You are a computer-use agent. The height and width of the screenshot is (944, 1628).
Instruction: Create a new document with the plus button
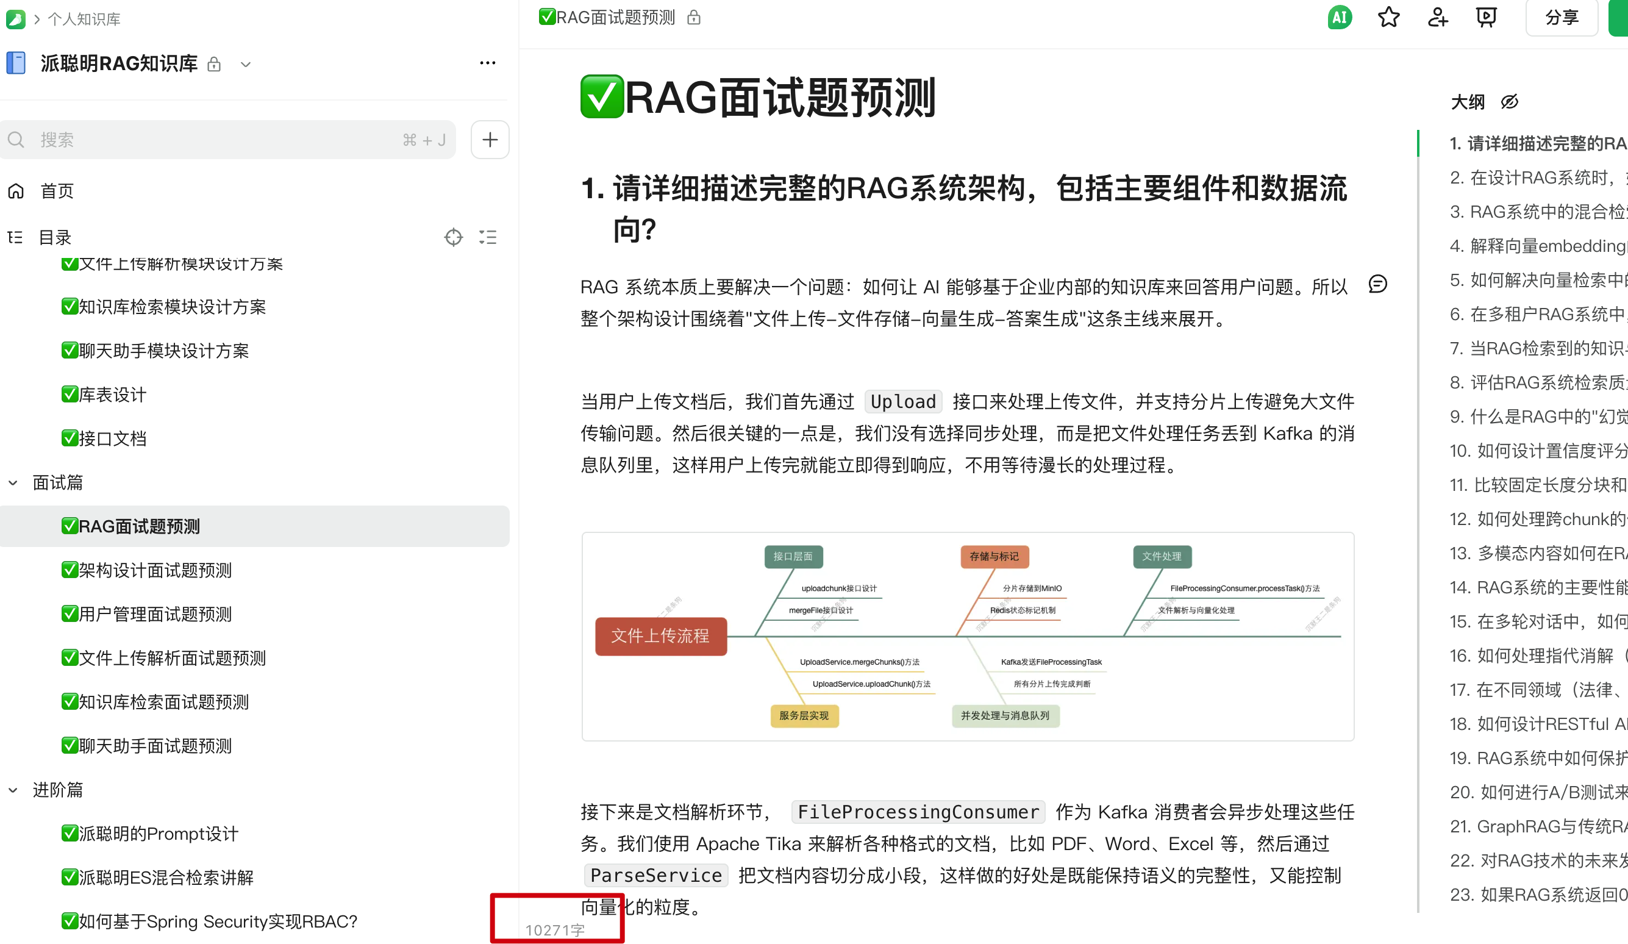(x=489, y=140)
